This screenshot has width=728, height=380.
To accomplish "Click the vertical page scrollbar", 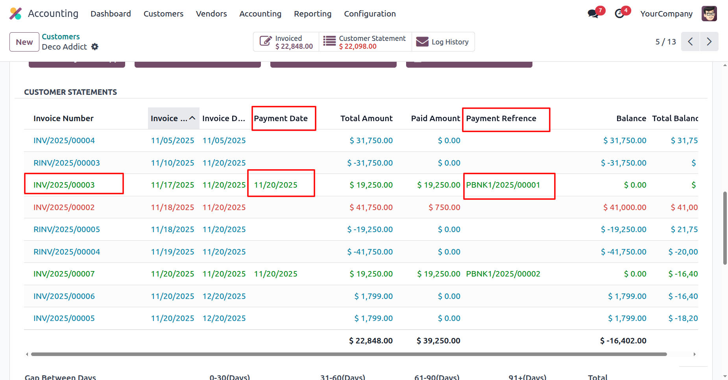I will coord(724,228).
